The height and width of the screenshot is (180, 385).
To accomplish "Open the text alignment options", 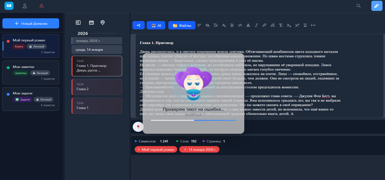I will coord(199,25).
